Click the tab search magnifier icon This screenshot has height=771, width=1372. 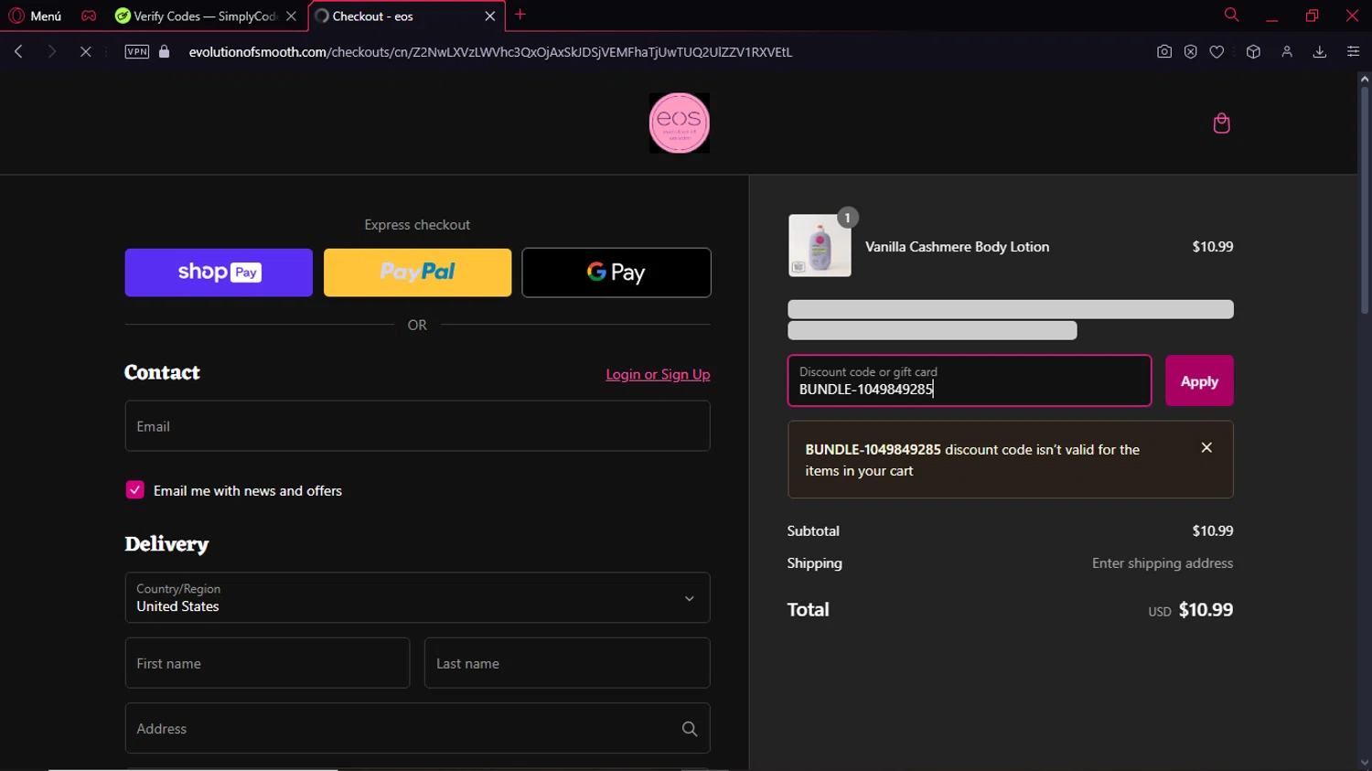(x=1232, y=15)
